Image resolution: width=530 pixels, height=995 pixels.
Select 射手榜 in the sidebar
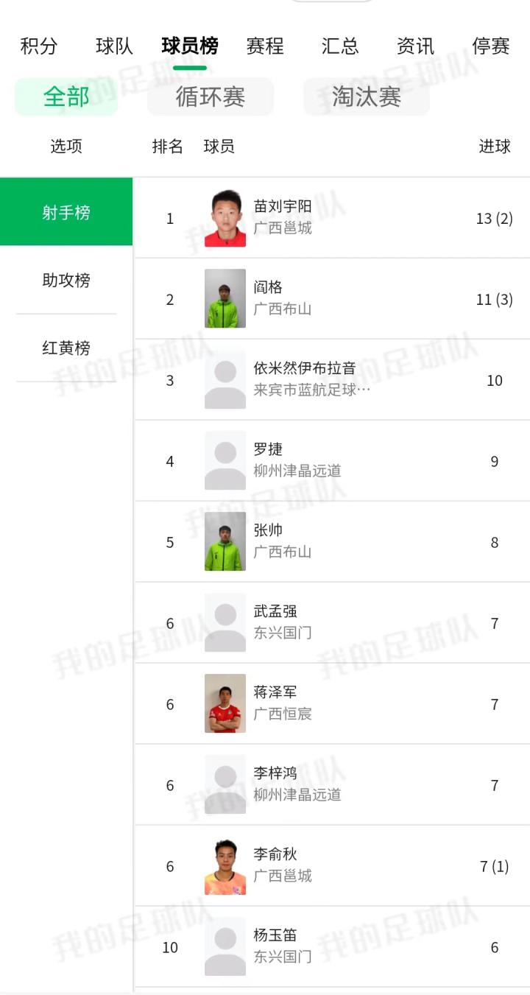[x=66, y=212]
